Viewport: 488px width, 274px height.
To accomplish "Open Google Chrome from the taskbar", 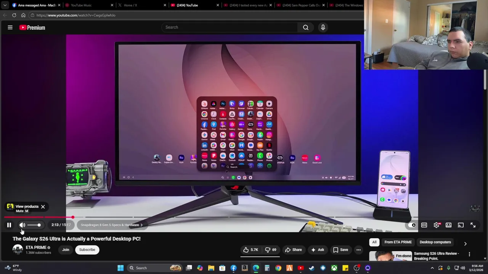I will click(278, 268).
